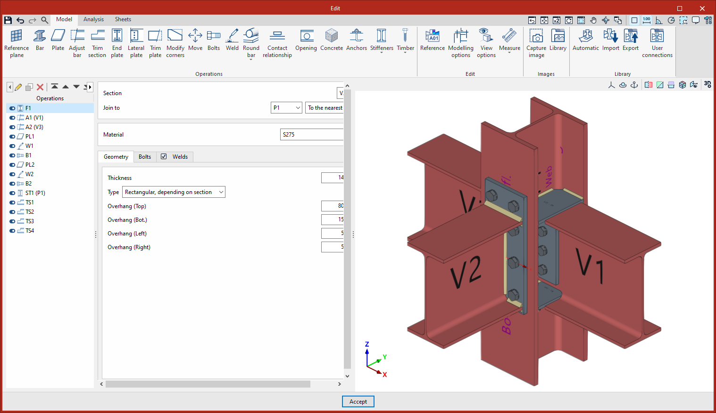Toggle visibility of A2 (V3)
This screenshot has height=413, width=716.
click(12, 127)
